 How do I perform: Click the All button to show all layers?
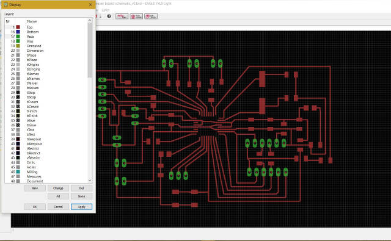(x=58, y=196)
